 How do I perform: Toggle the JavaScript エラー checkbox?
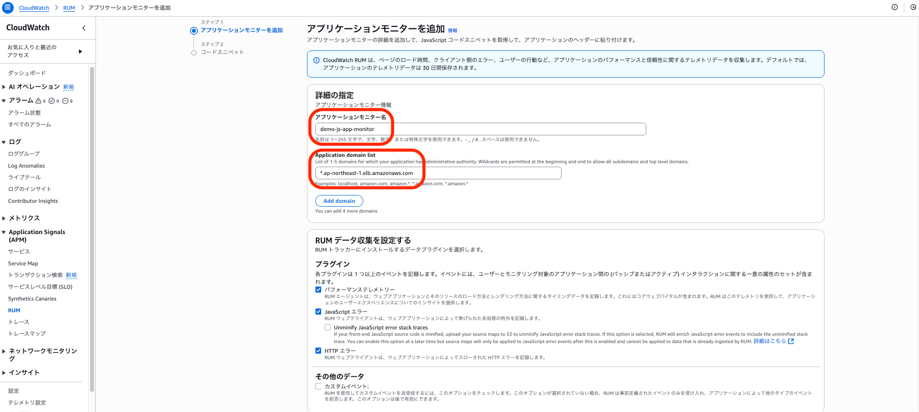coord(318,311)
